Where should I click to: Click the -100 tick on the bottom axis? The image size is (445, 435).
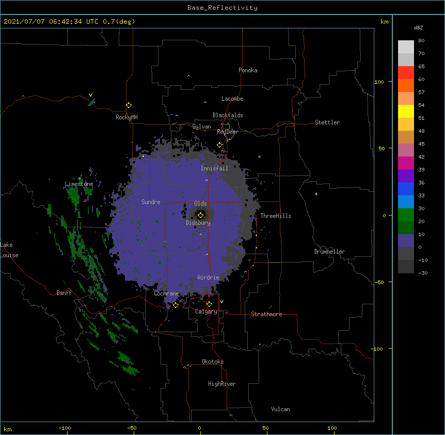click(x=65, y=428)
